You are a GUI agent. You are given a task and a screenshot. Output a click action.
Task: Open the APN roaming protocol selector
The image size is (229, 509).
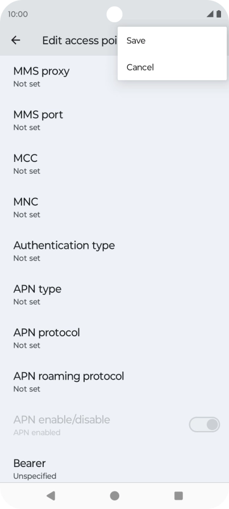[114, 382]
